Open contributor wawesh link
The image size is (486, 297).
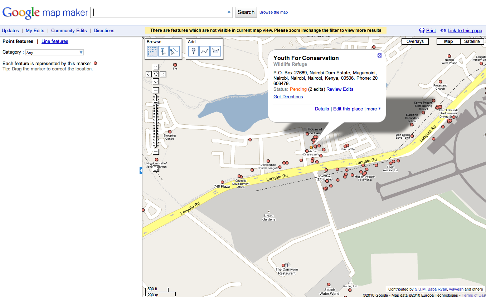coord(456,289)
